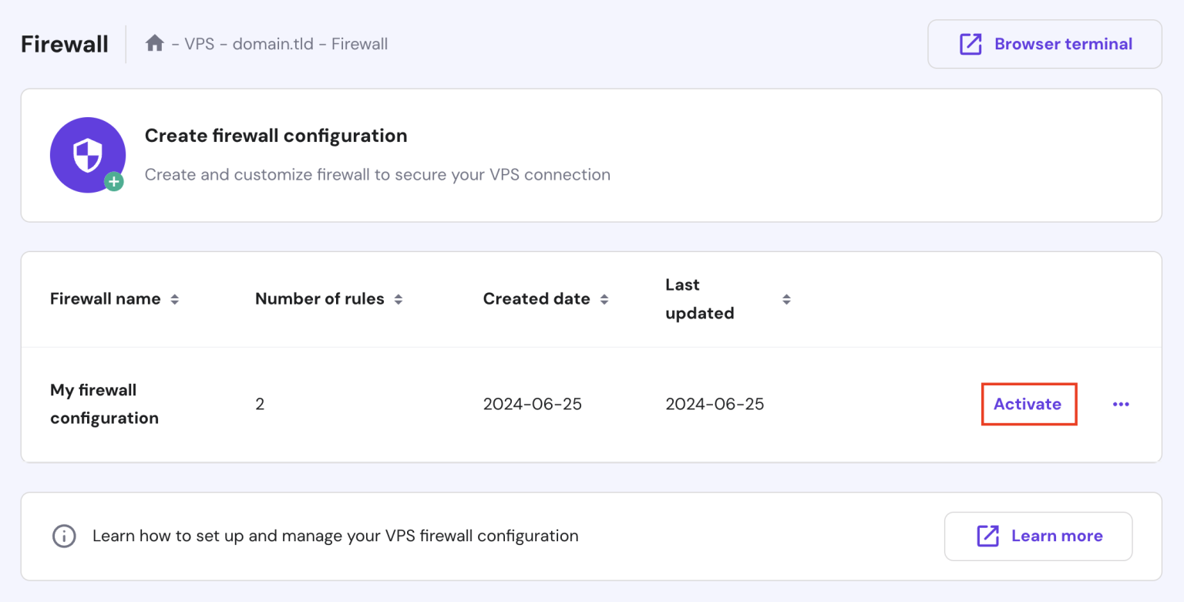The image size is (1184, 602).
Task: Launch the Browser terminal
Action: pyautogui.click(x=1044, y=44)
